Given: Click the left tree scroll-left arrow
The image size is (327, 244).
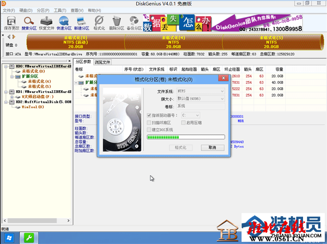Looking at the screenshot, I should (5, 220).
